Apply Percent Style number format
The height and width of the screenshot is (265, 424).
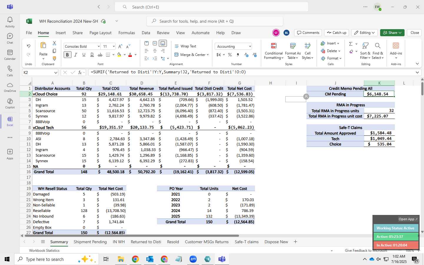pyautogui.click(x=230, y=55)
